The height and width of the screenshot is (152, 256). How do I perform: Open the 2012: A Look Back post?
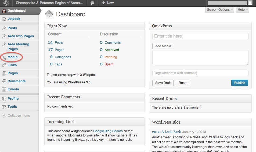coord(166,132)
